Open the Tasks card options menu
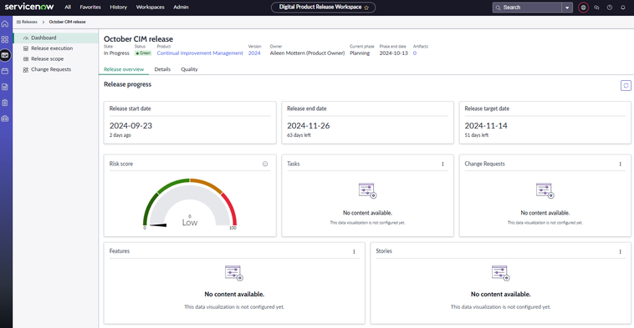This screenshot has width=634, height=328. pos(442,164)
